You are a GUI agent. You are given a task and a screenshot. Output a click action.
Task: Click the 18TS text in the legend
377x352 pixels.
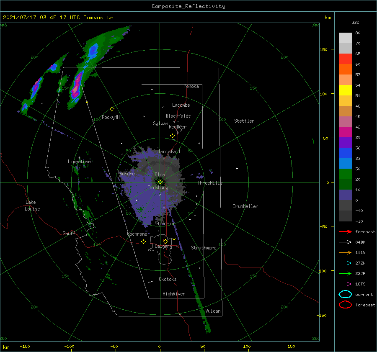360,284
